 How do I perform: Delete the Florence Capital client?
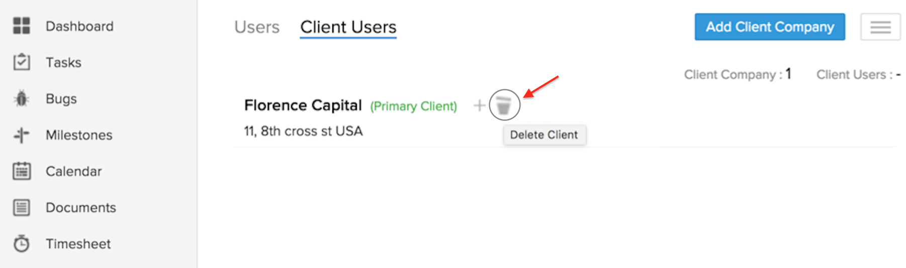pos(504,105)
